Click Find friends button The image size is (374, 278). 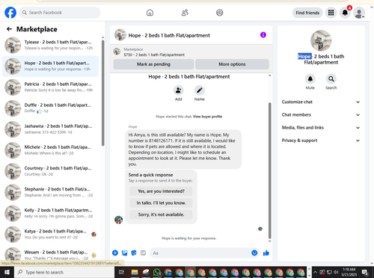coord(307,13)
